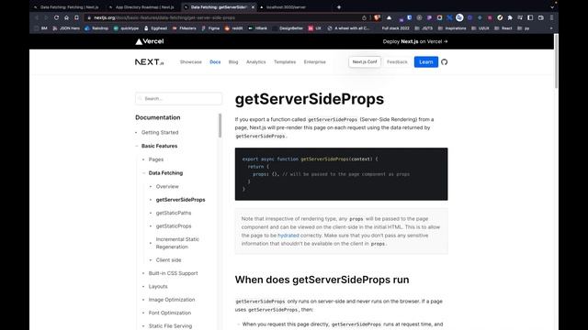
Task: Collapse Data Fetching in docs sidebar
Action: coord(165,173)
